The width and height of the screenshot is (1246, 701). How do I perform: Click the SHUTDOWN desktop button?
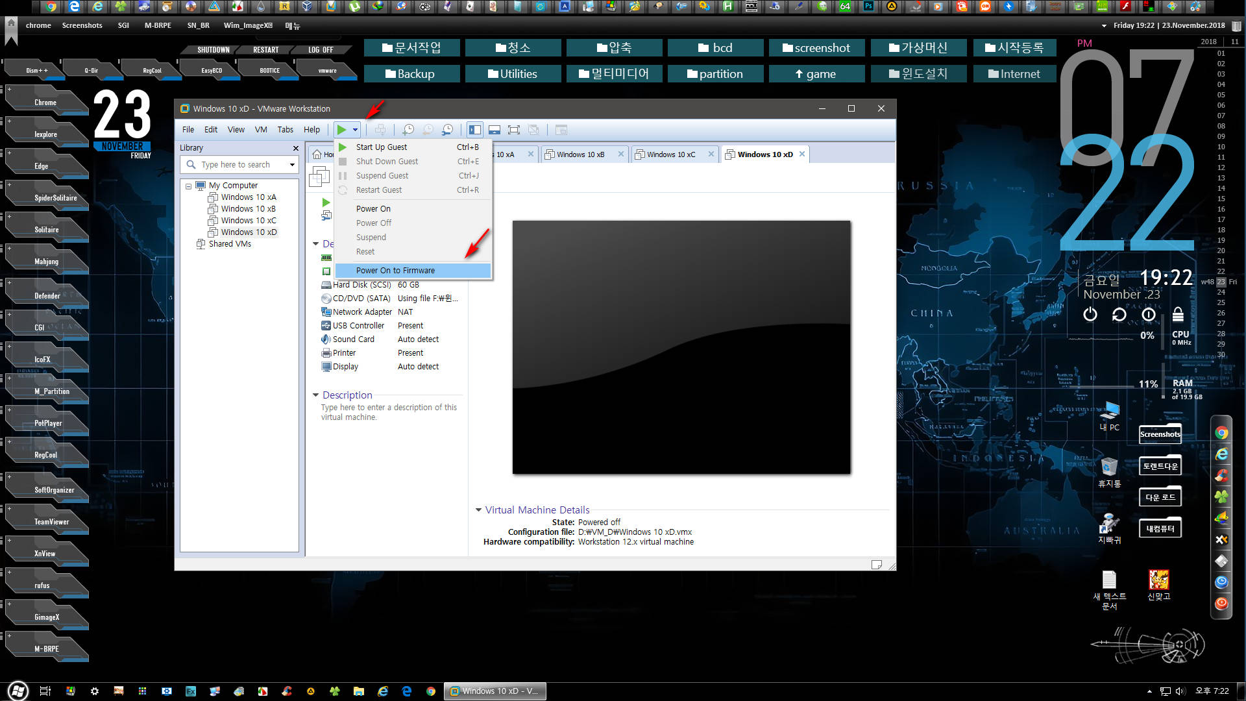point(214,50)
